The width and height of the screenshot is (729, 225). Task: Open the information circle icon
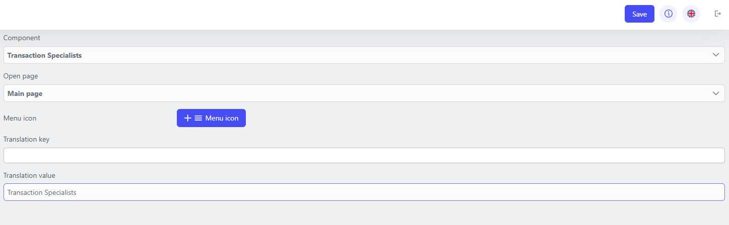668,14
